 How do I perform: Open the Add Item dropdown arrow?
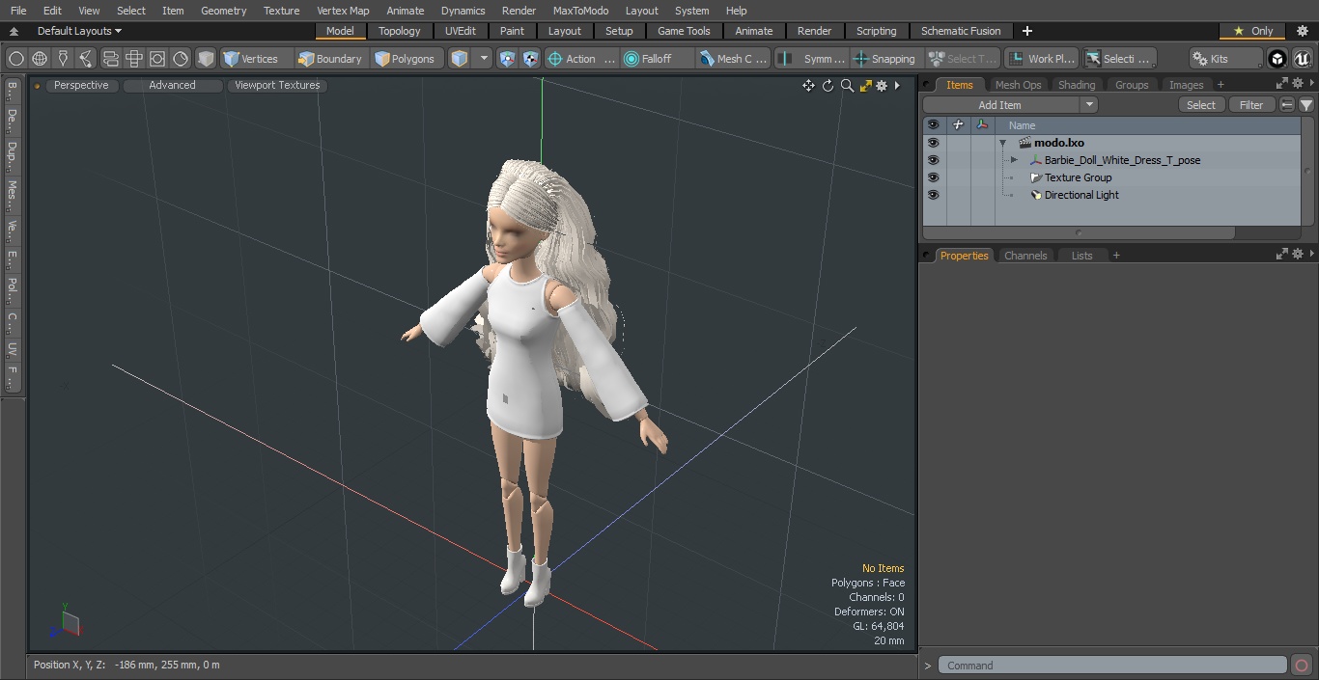coord(1089,105)
